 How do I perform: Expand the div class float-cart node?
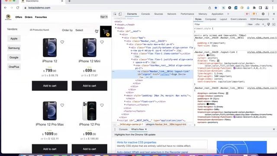125,101
